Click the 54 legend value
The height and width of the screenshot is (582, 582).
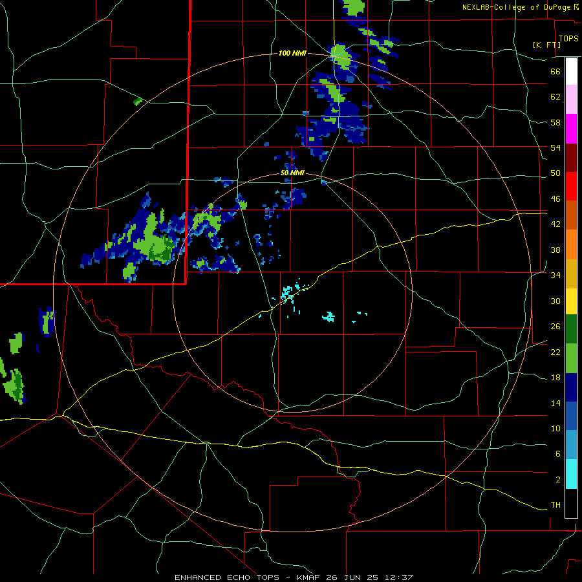coord(555,147)
